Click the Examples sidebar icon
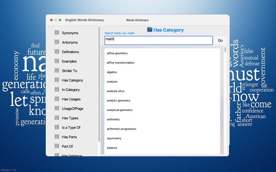The height and width of the screenshot is (172, 276). coord(57,61)
